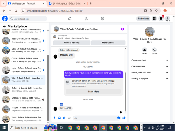Close the Marketplace browser tab
Image resolution: width=175 pixels, height=131 pixels.
coord(84,3)
